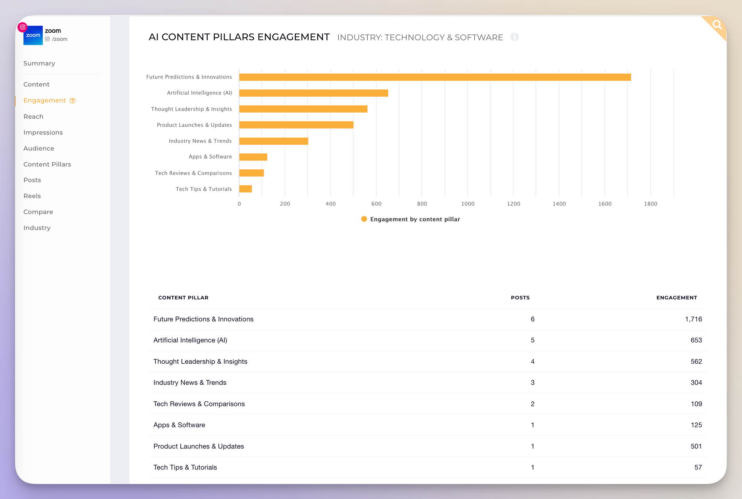Click the Future Predictions & Innovations bar
Screen dimensions: 742x499
[x=435, y=77]
